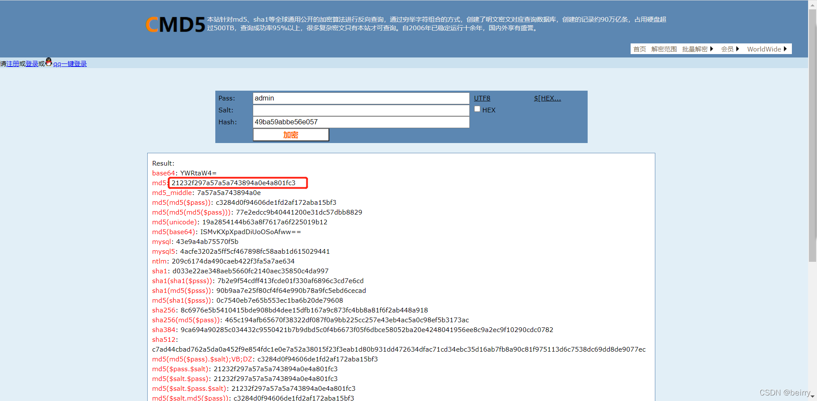Click the sha512 label
Screen dimensions: 817x401
click(164, 340)
